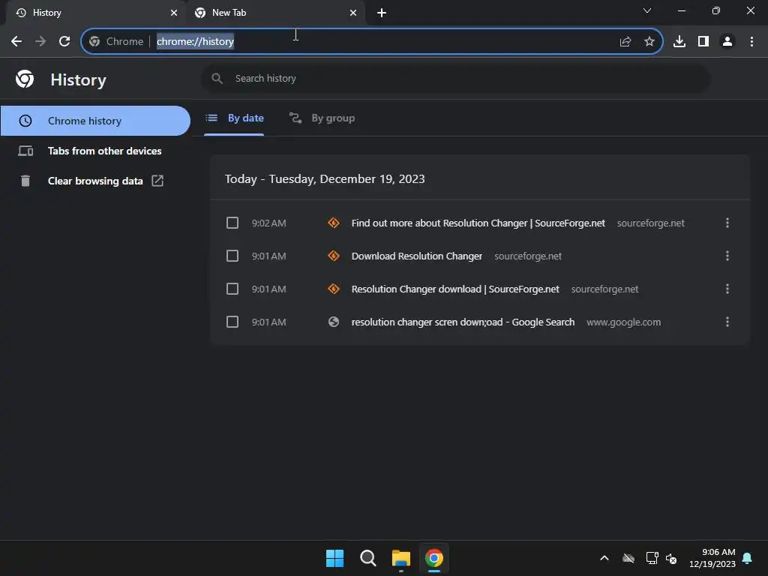This screenshot has height=576, width=768.
Task: Open Windows taskbar search
Action: pos(367,558)
